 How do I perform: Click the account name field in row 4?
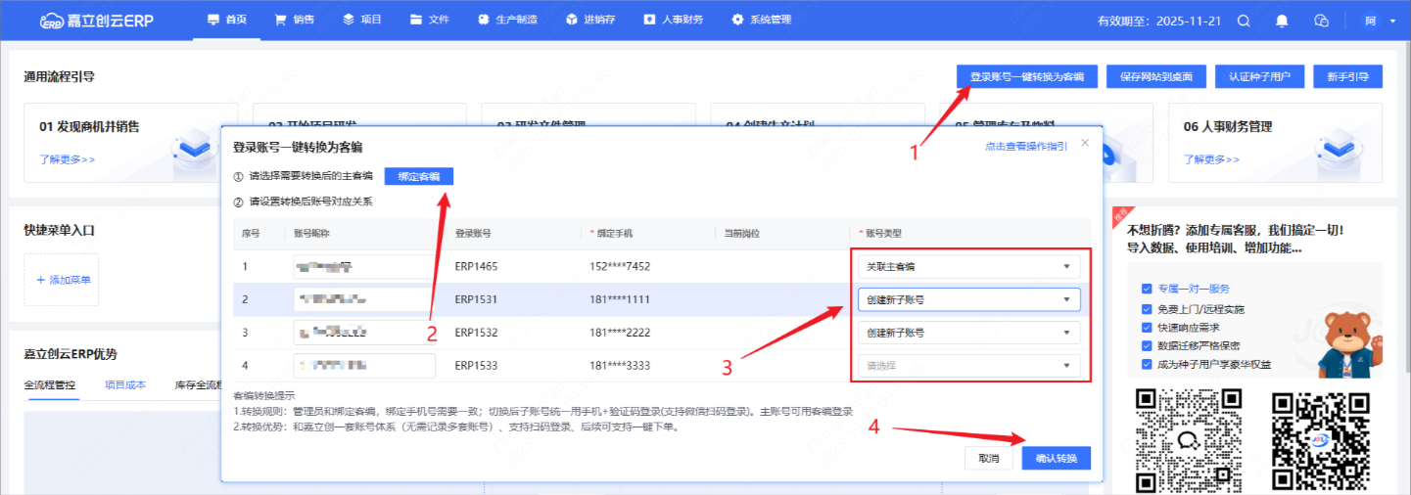[x=364, y=366]
